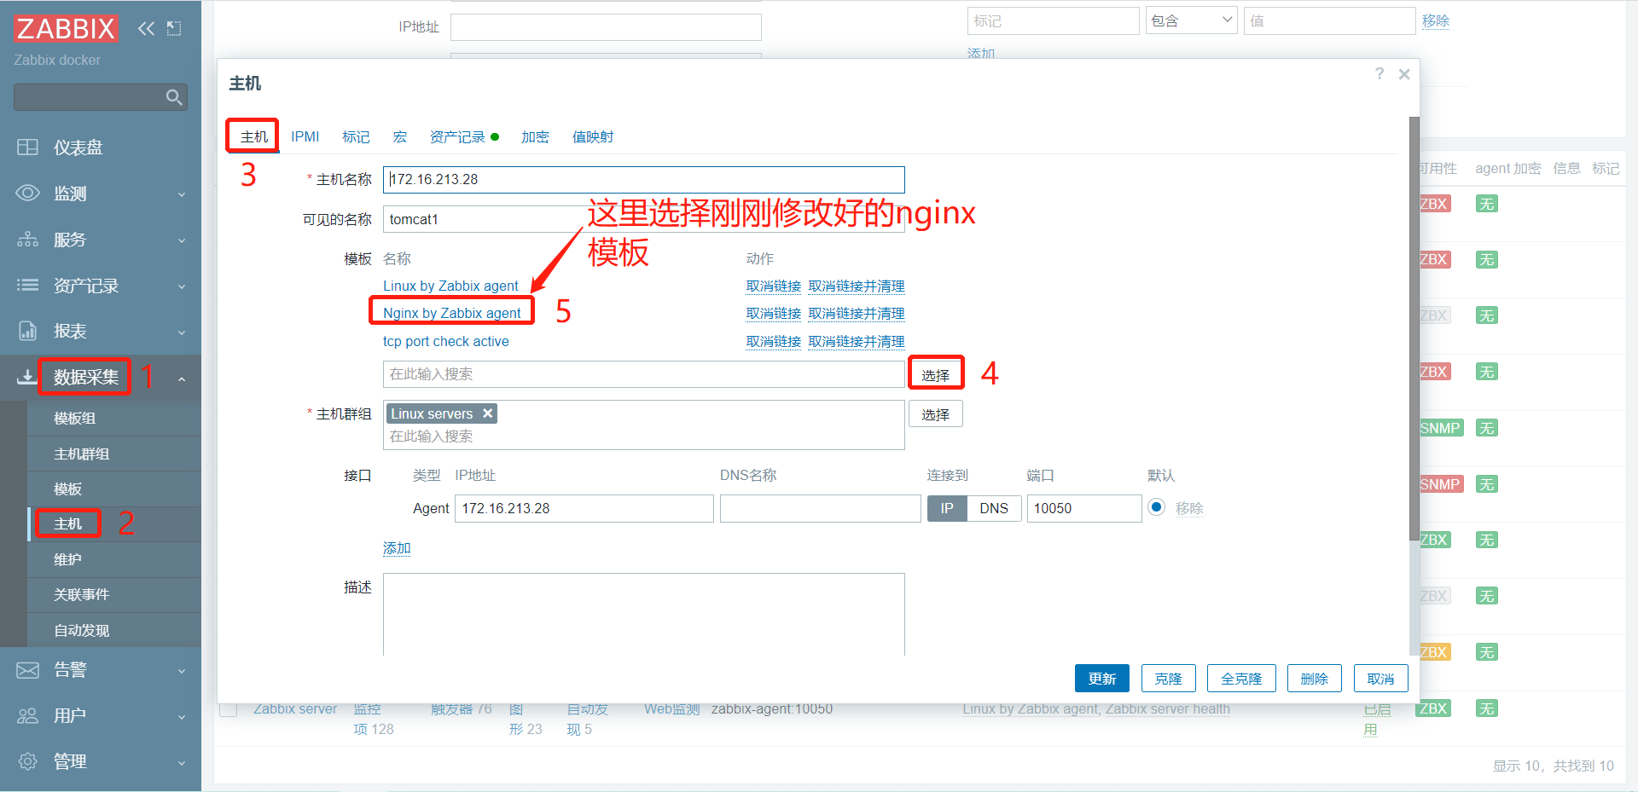Viewport: 1638px width, 792px height.
Task: Click 取消链接并清理 for Nginx by Zabbix agent
Action: (857, 313)
